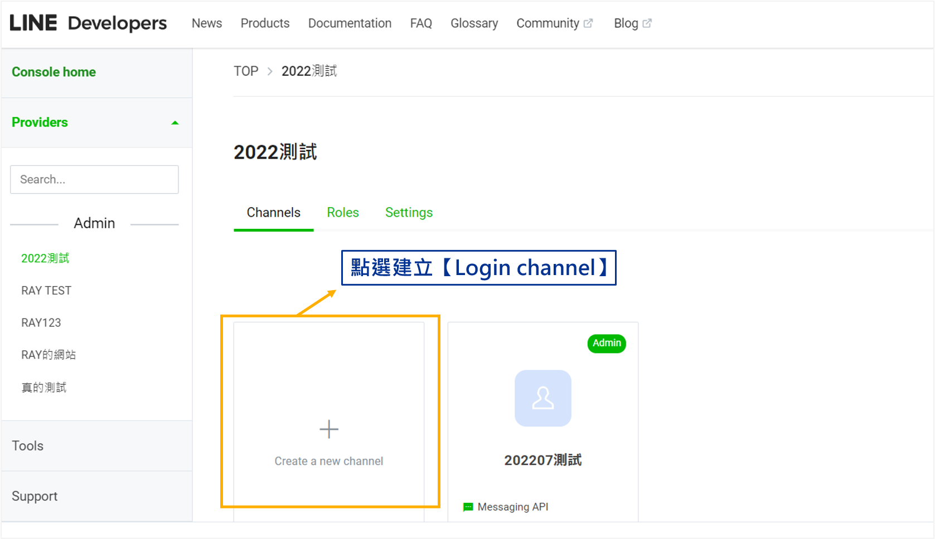Screen dimensions: 935x539
Task: Click the Messaging API chat bubble icon
Action: point(467,507)
